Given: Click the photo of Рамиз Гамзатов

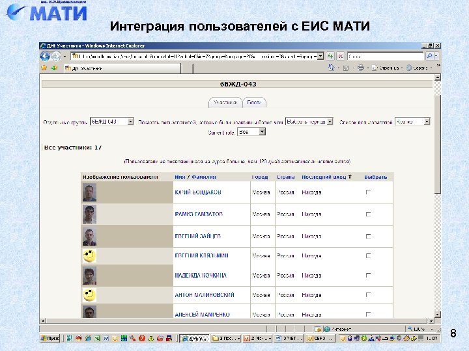Looking at the screenshot, I should (89, 214).
